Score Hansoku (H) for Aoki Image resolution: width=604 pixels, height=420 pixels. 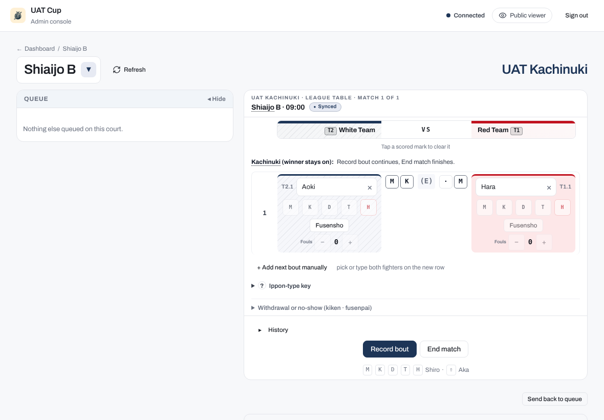pyautogui.click(x=368, y=207)
